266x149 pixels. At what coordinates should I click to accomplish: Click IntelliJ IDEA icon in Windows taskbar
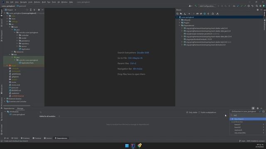coord(133,146)
